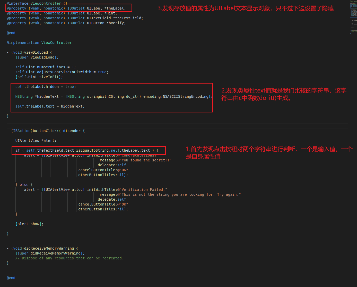Click the '(void)didReceiveMemoryWarning {' method header

[x=45, y=248]
